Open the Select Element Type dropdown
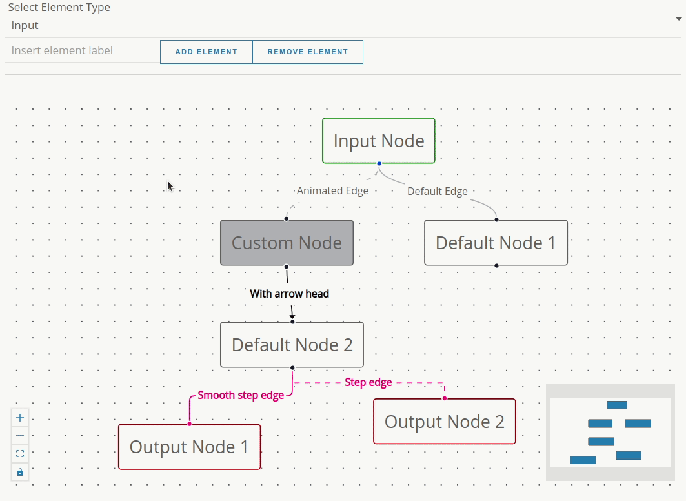Screen dimensions: 686x501 pyautogui.click(x=343, y=25)
